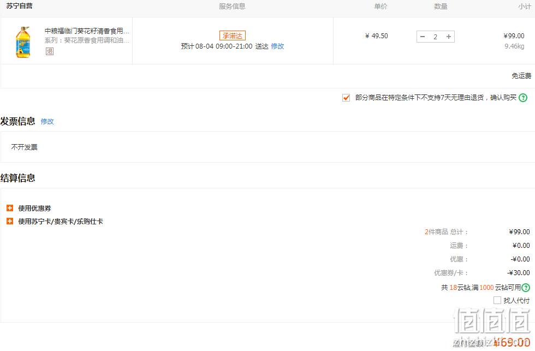Image resolution: width=535 pixels, height=351 pixels.
Task: Click the -¥30.00 coupon discount amount
Action: click(518, 272)
